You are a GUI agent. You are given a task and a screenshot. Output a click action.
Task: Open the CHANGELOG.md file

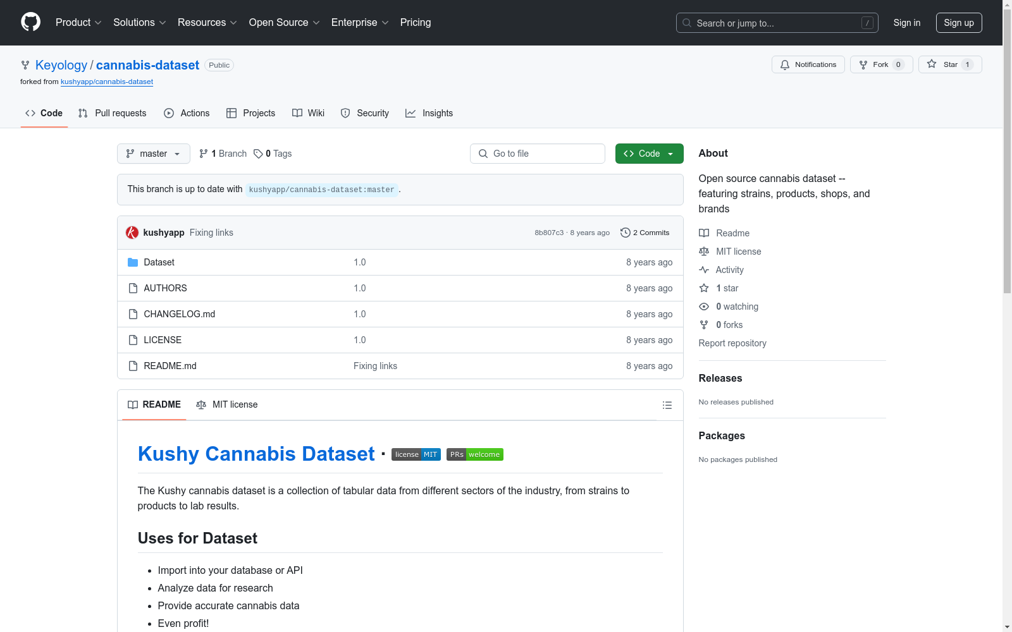(x=180, y=314)
